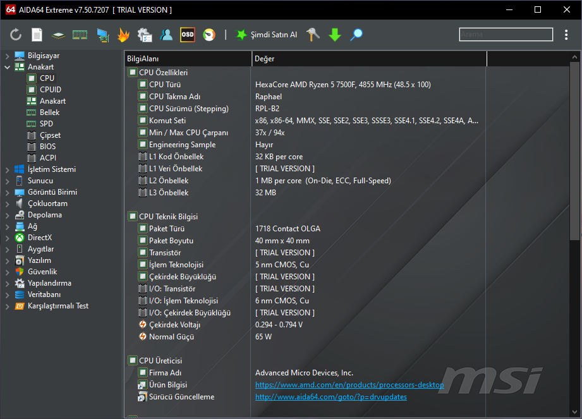Expand the İşletim Sistemi tree node
This screenshot has height=419, width=582.
[x=7, y=169]
